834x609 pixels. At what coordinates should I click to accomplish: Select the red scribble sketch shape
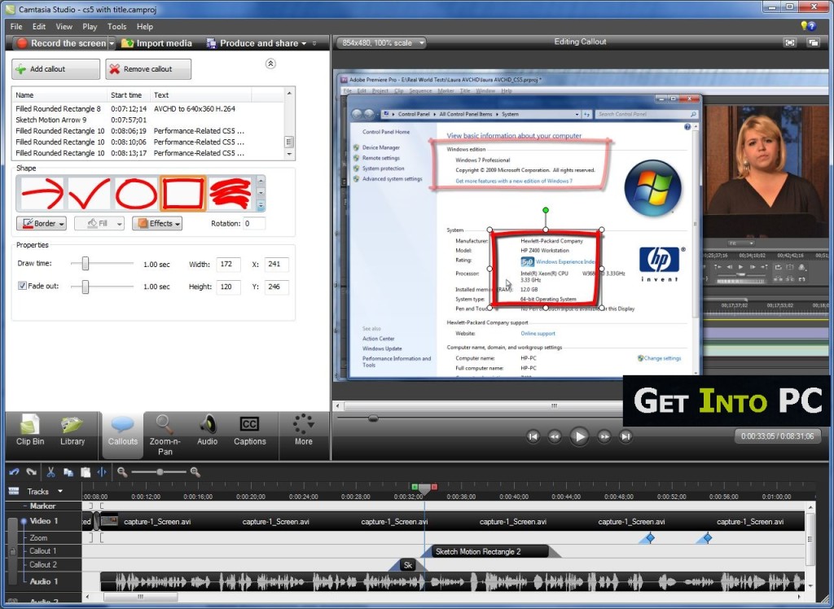pyautogui.click(x=230, y=193)
